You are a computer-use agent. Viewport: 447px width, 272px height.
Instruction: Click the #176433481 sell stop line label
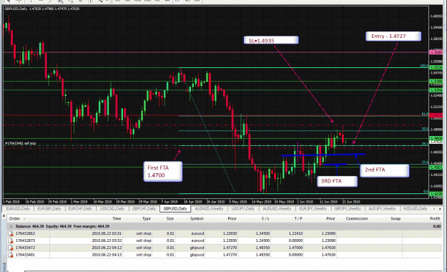pyautogui.click(x=21, y=143)
